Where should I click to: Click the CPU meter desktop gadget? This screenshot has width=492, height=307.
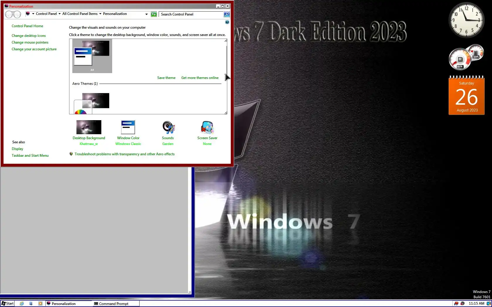(x=466, y=57)
